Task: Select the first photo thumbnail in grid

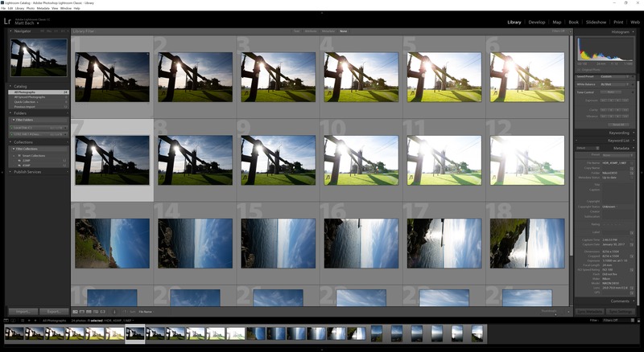Action: point(112,76)
